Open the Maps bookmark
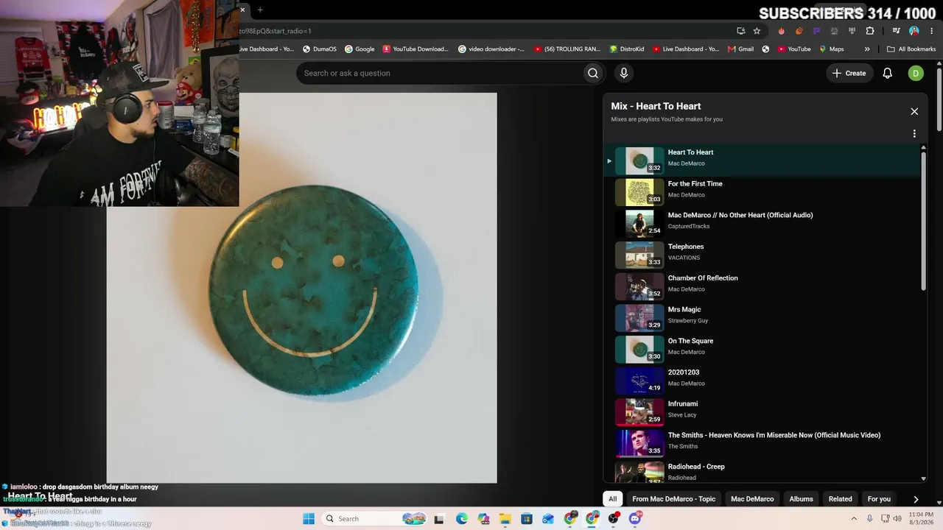This screenshot has width=943, height=530. (831, 49)
